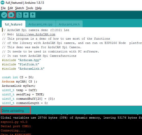The image size is (142, 135).
Task: Click the 'Serial port COM11' console line
Action: [x=16, y=126]
